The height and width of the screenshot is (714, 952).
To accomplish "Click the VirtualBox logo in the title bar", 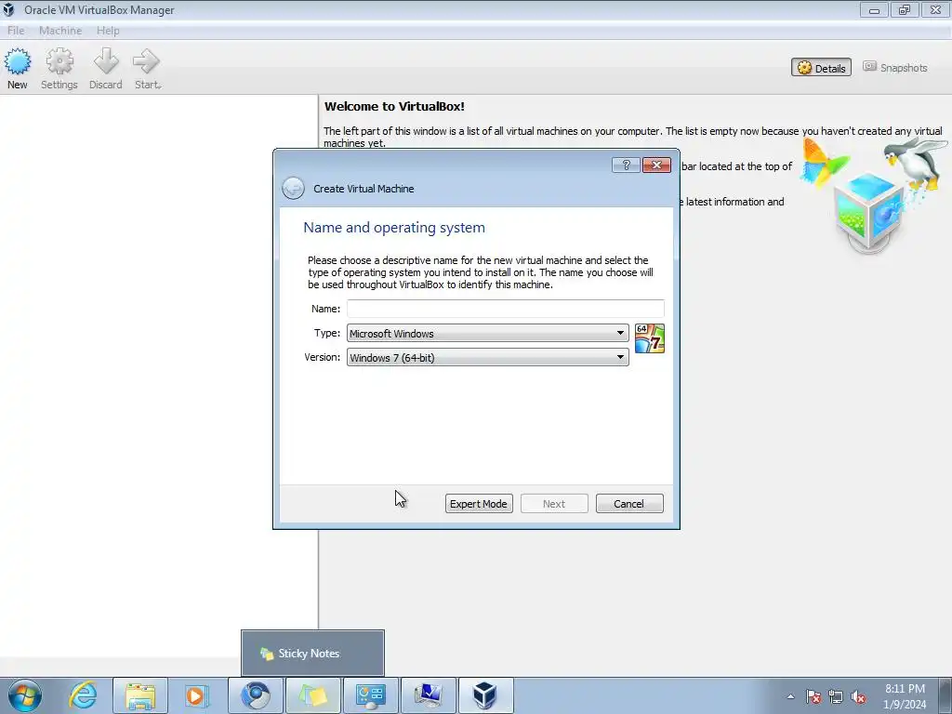I will (x=8, y=9).
